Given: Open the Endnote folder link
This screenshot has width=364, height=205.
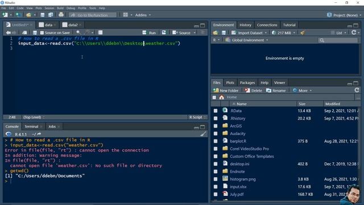Looking at the screenshot, I should (x=237, y=171).
